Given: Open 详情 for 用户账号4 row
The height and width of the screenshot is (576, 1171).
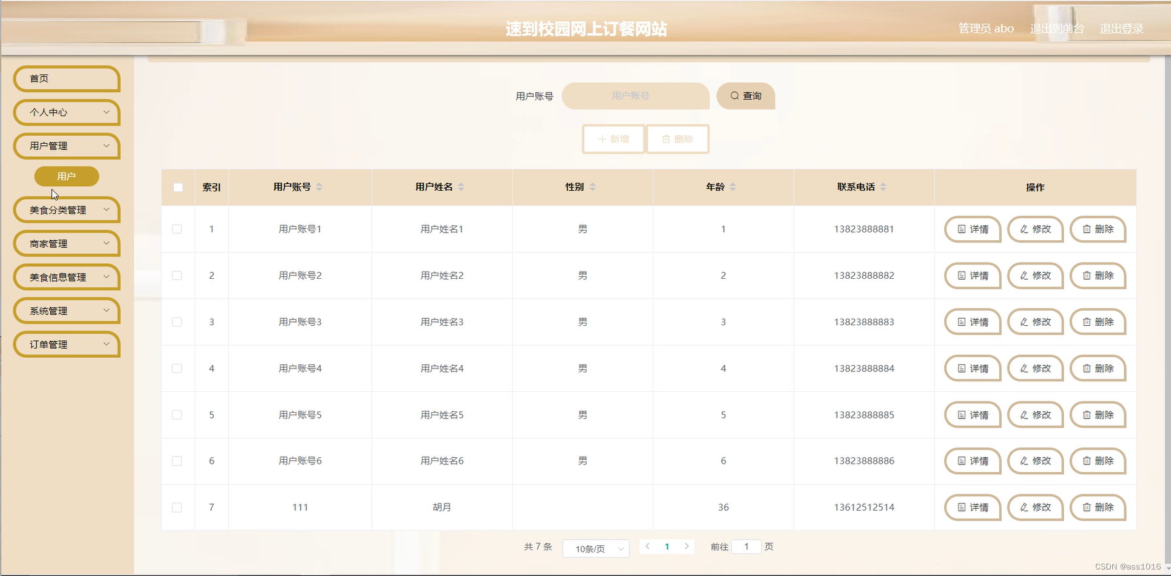Looking at the screenshot, I should click(972, 368).
